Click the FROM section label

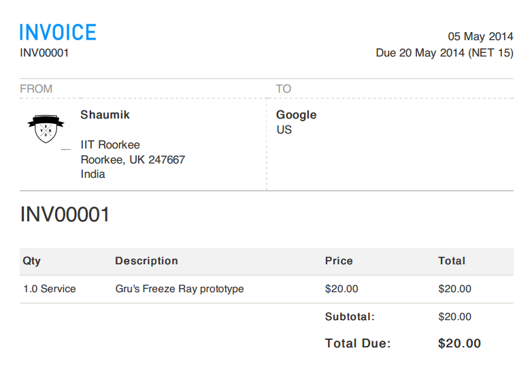click(36, 89)
